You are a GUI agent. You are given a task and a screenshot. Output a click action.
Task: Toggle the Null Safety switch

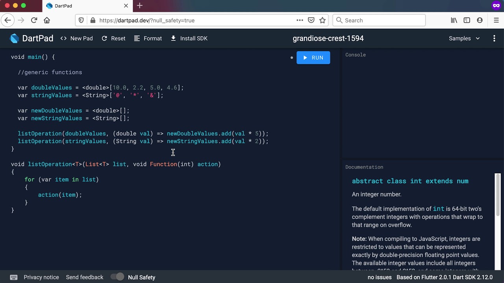point(117,277)
